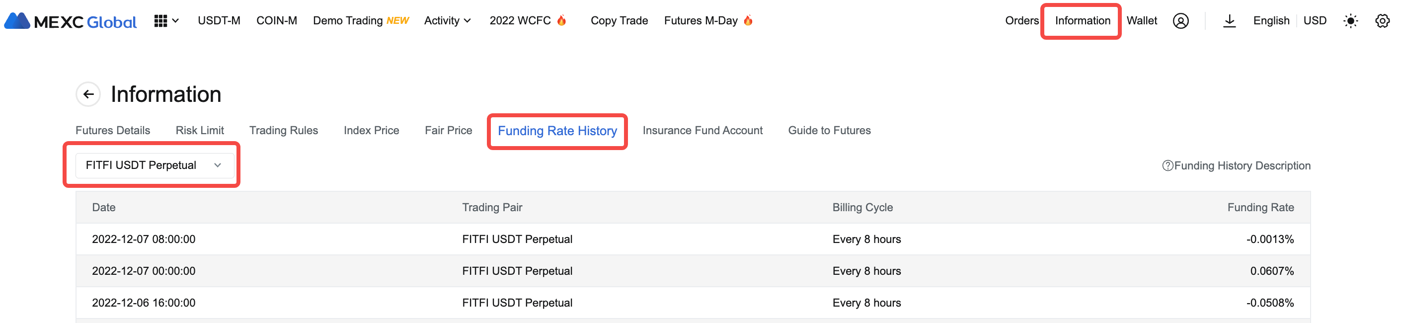The width and height of the screenshot is (1402, 323).
Task: Click fire icon next to Futures M-Day
Action: tap(748, 20)
